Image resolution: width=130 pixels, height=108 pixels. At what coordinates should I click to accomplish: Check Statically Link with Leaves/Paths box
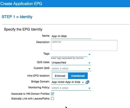click(52, 98)
